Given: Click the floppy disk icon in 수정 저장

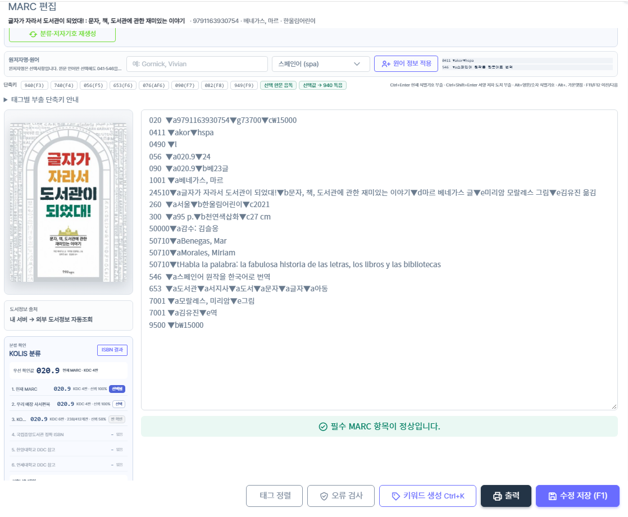Looking at the screenshot, I should (x=552, y=496).
